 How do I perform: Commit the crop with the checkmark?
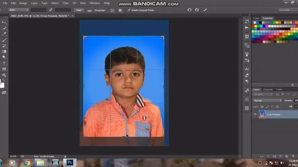coord(205,10)
